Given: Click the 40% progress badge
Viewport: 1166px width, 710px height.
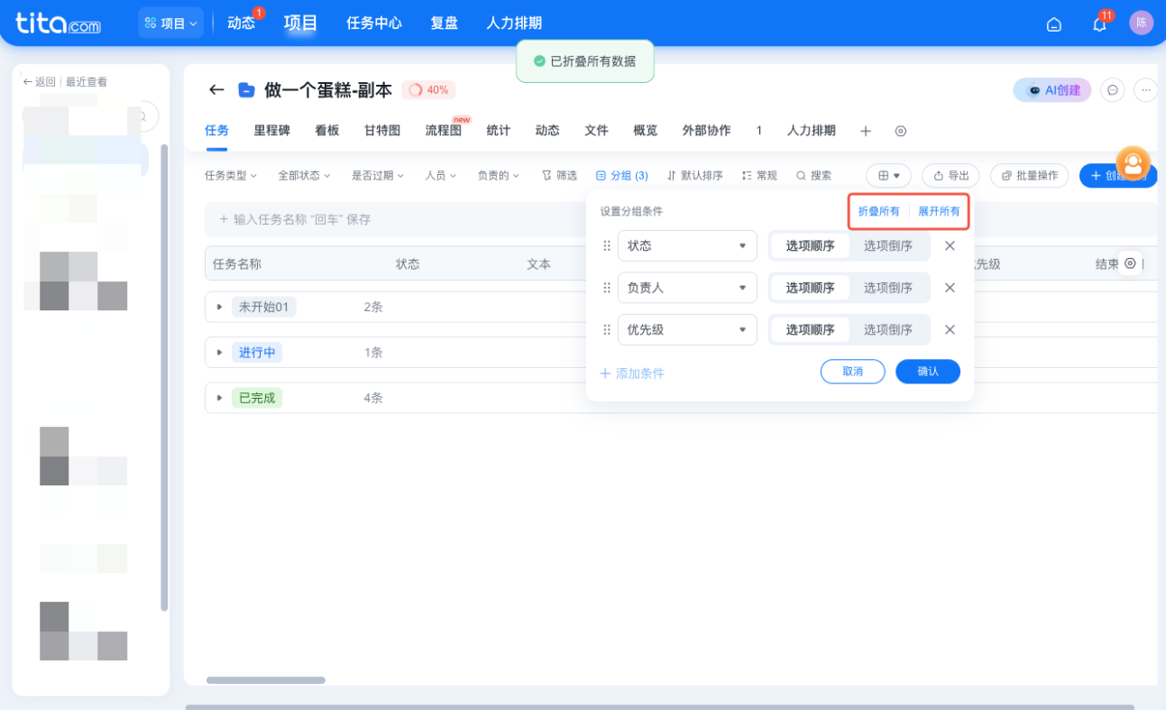Looking at the screenshot, I should [x=428, y=89].
